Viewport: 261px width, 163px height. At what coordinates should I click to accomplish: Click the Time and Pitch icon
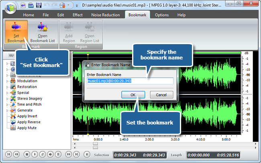click(x=13, y=104)
